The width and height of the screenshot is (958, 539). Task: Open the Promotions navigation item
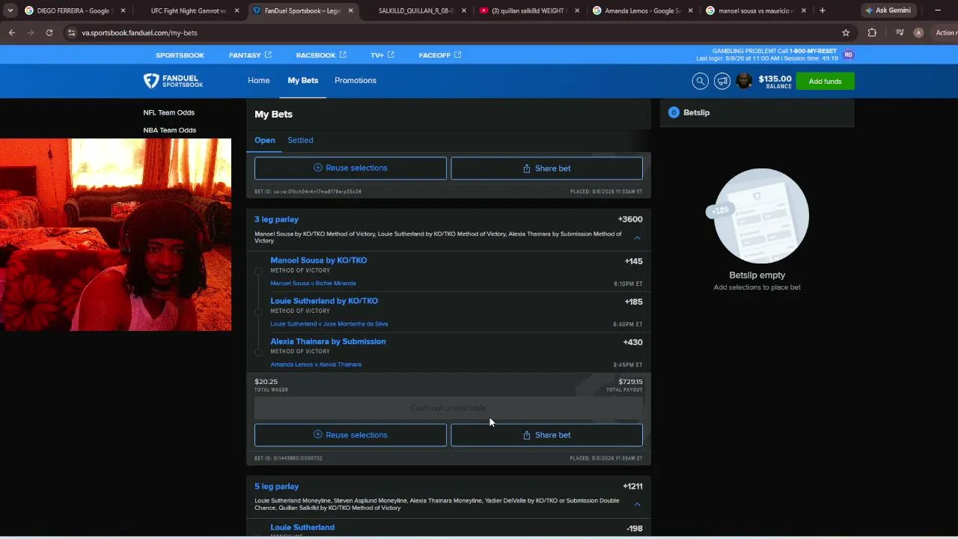click(x=356, y=81)
